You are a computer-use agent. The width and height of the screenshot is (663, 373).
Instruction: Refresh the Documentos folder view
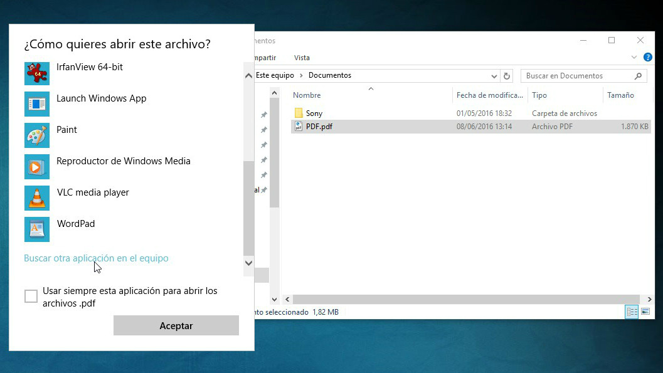[507, 76]
